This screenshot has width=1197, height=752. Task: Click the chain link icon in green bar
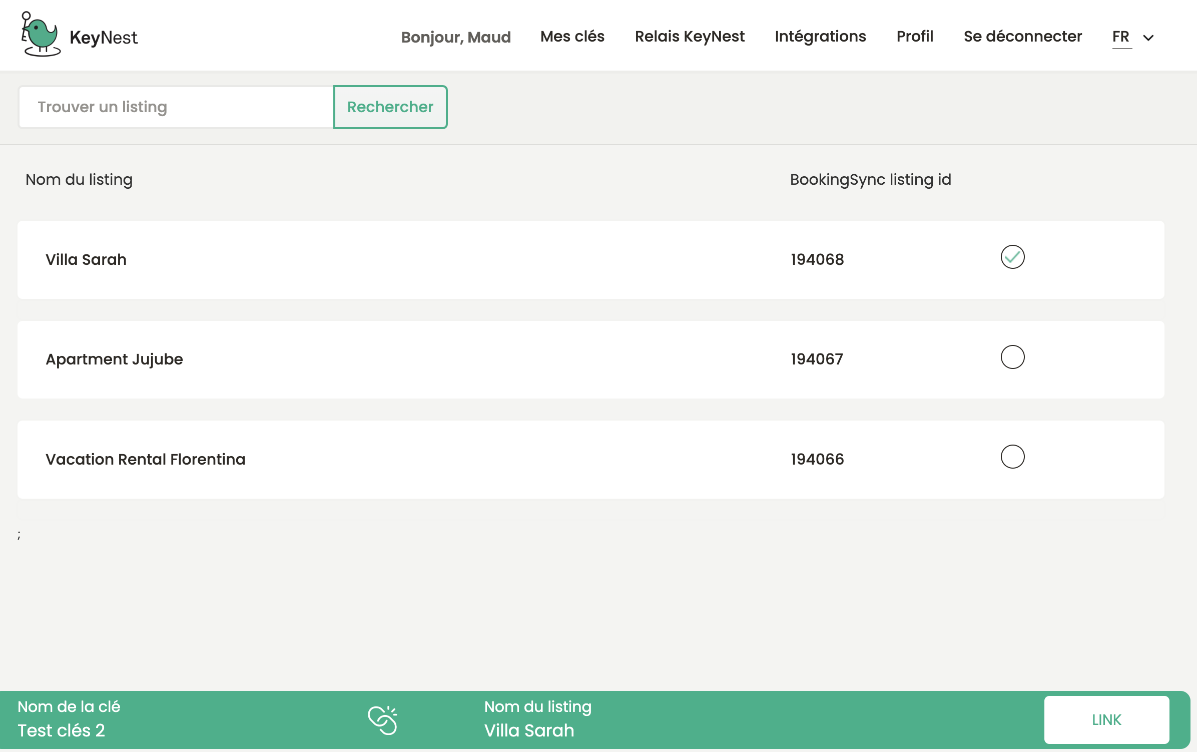[382, 718]
